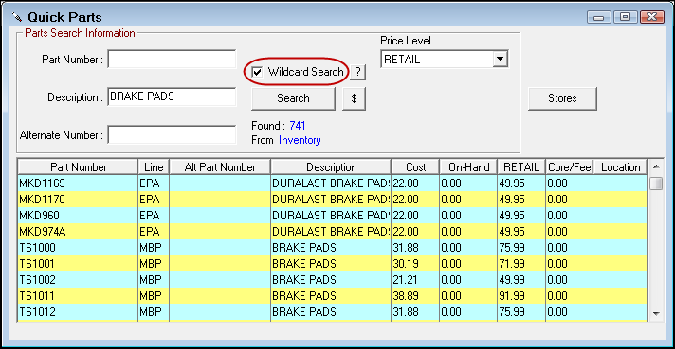Click the EPA line cell of MKD960
675x349 pixels.
[154, 216]
